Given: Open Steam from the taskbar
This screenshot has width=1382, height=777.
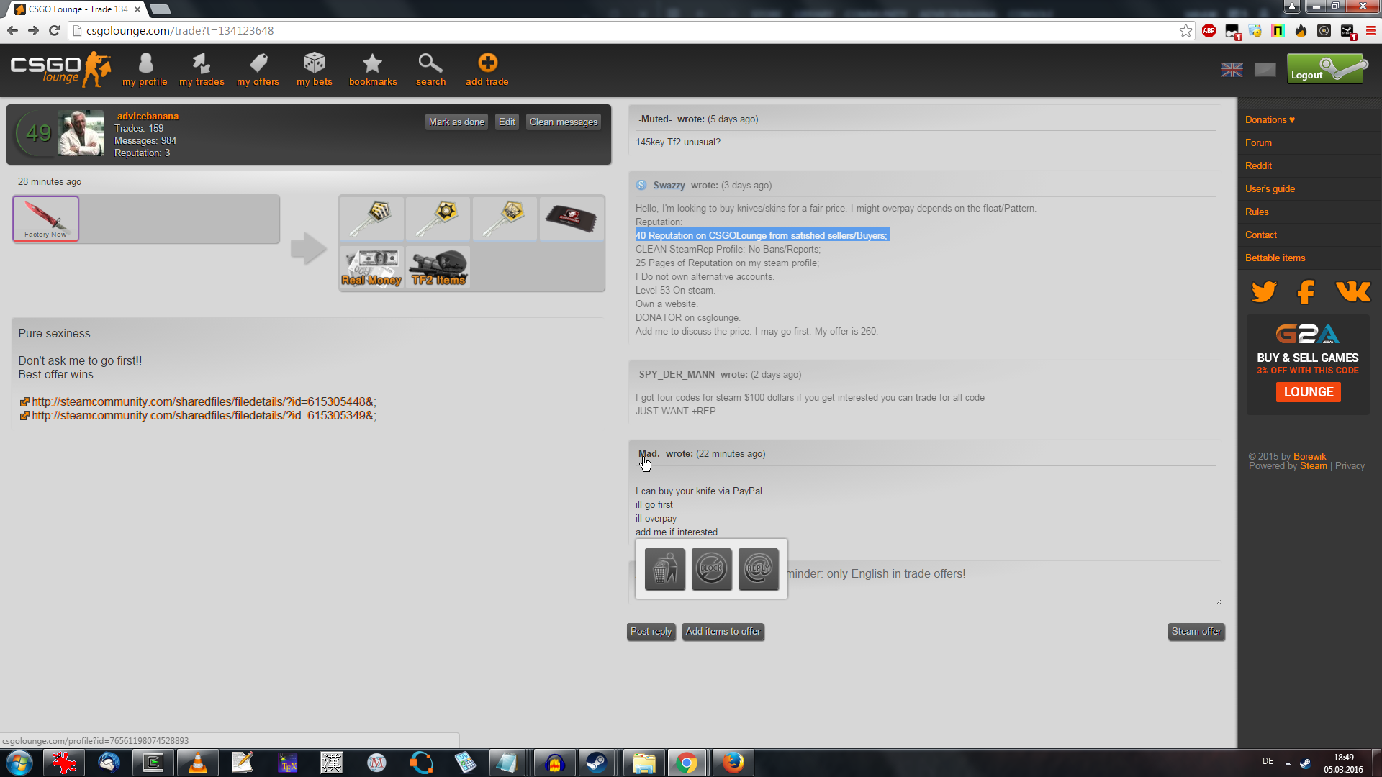Looking at the screenshot, I should (596, 763).
